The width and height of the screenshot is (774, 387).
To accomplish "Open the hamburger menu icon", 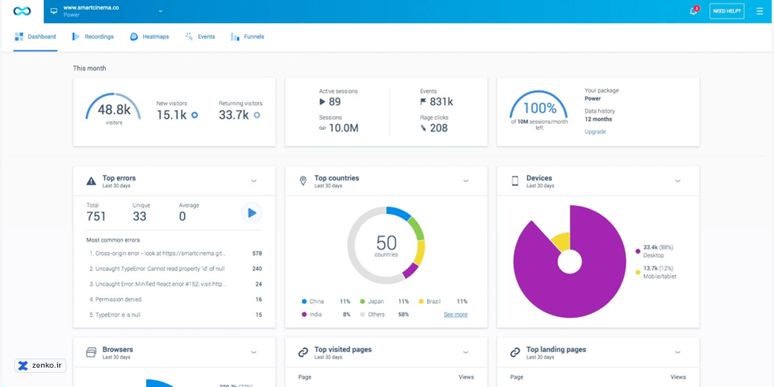I will pyautogui.click(x=759, y=12).
